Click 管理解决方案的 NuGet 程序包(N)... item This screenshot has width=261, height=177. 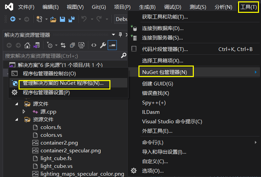[x=68, y=83]
